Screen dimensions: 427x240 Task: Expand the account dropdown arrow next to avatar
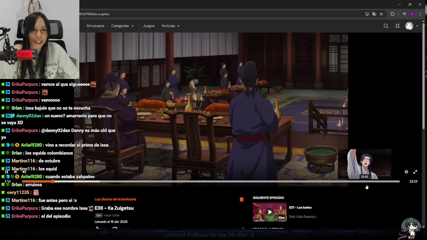[x=417, y=26]
